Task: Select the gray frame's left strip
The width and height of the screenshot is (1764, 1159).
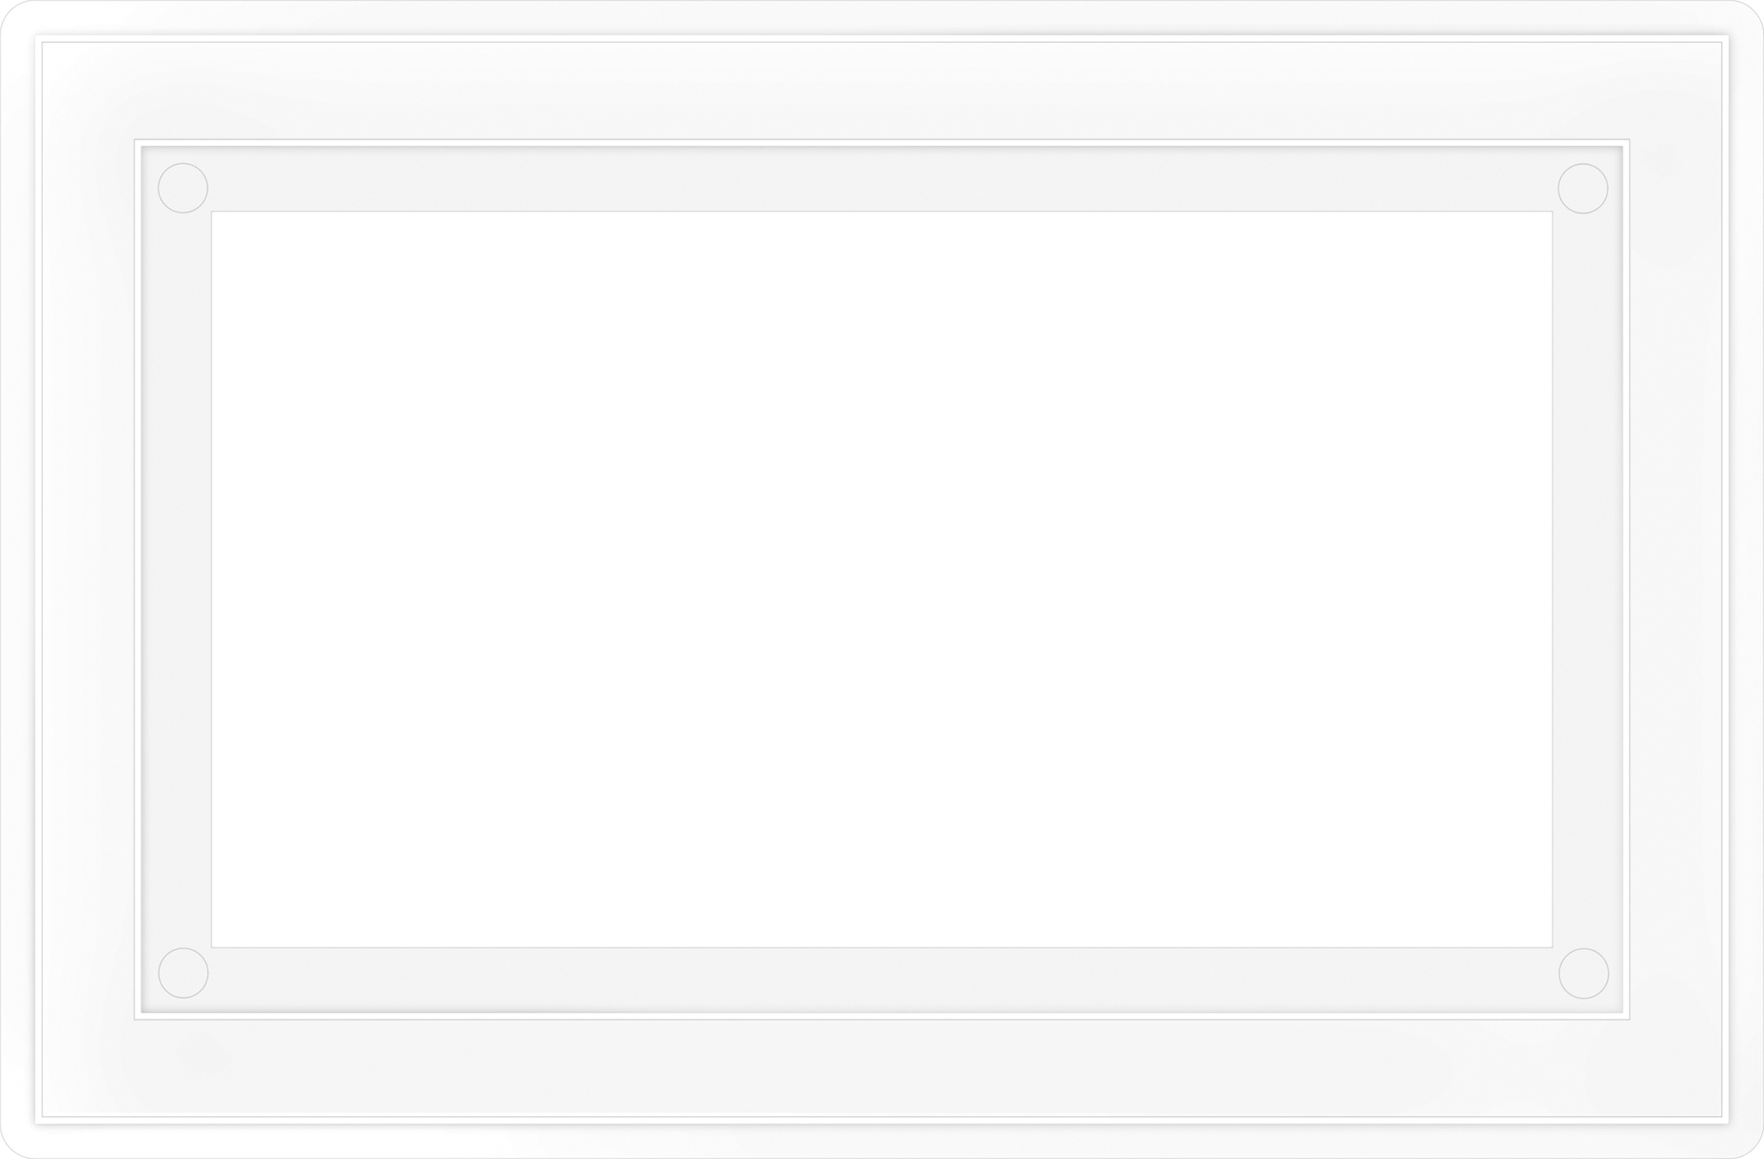Action: 176,579
